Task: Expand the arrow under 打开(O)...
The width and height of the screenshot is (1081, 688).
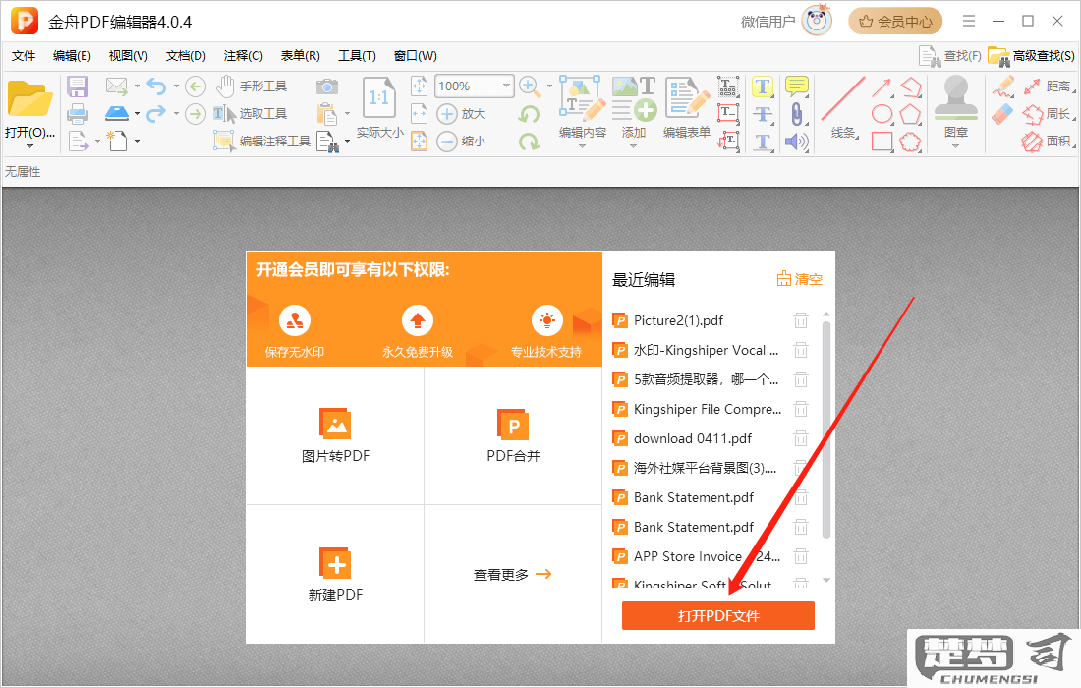Action: click(28, 146)
